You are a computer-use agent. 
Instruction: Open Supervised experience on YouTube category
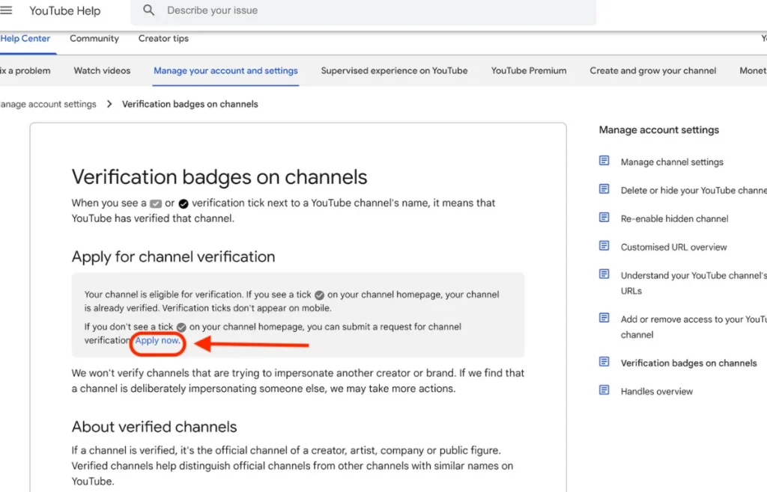394,71
